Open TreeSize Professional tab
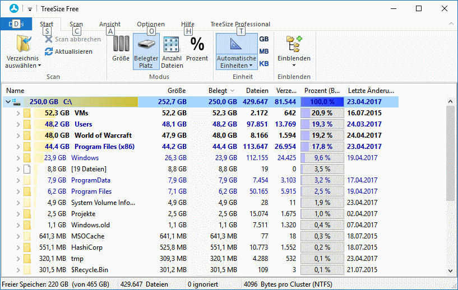458x290 pixels. [x=240, y=24]
